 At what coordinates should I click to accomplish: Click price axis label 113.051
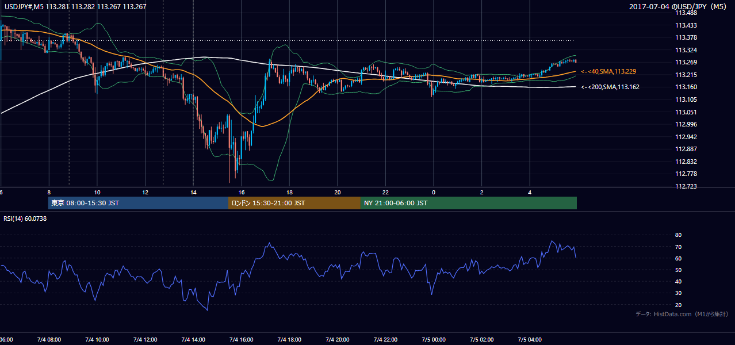(x=686, y=113)
